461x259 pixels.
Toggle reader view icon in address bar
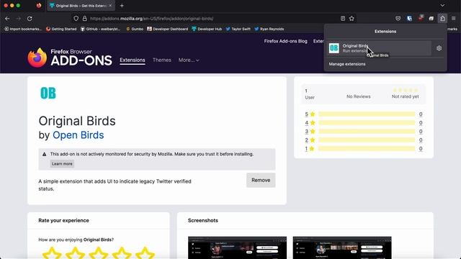pyautogui.click(x=343, y=19)
